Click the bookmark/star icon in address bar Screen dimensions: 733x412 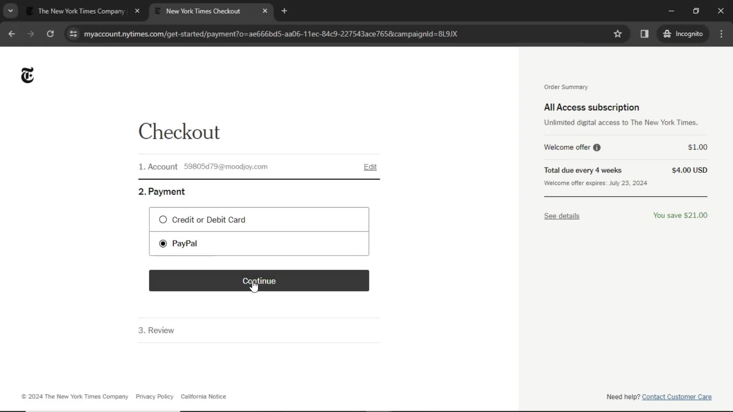[x=618, y=34]
